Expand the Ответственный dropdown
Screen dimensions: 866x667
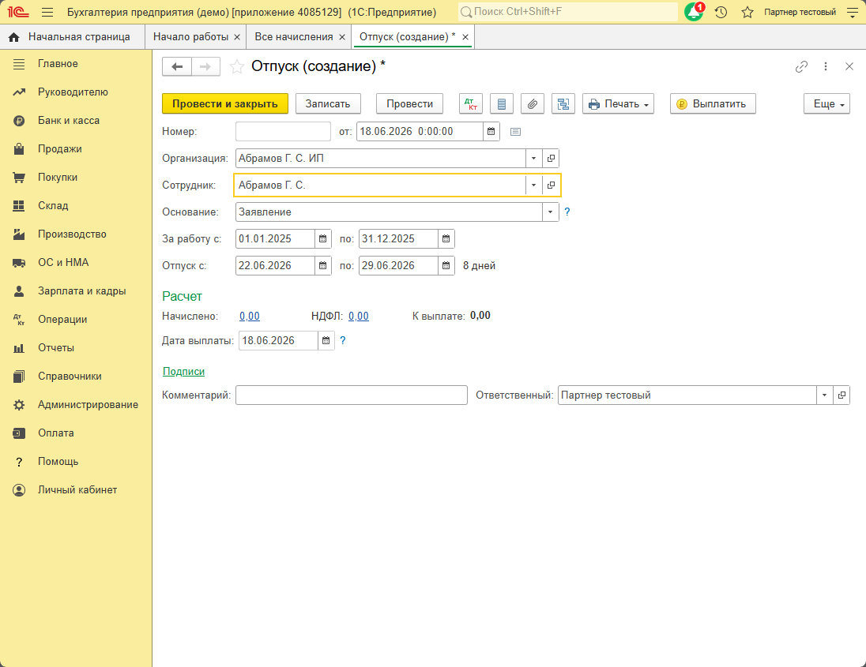(x=825, y=395)
